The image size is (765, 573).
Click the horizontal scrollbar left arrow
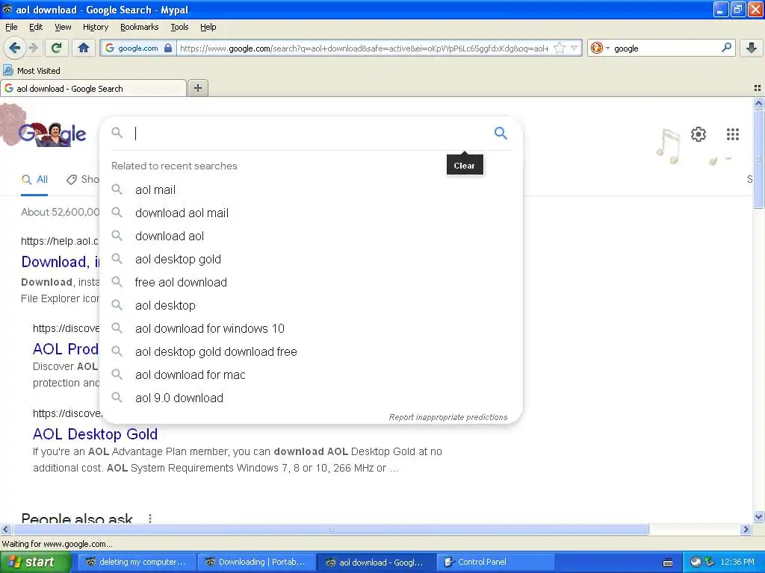pos(5,529)
